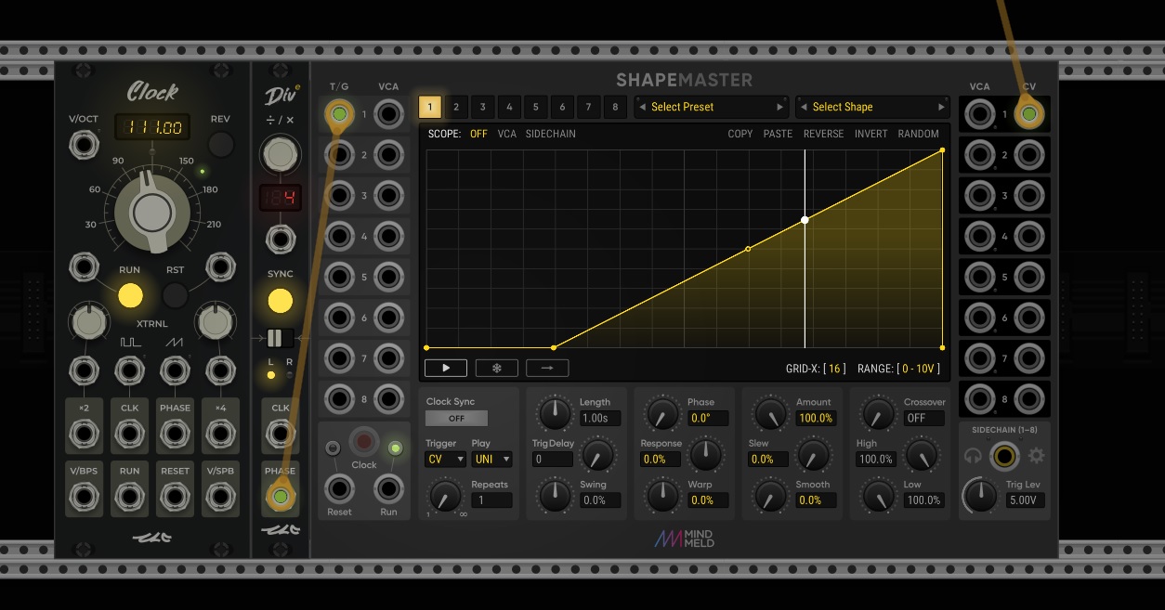Click the T/G input jack for channel 4
The height and width of the screenshot is (610, 1165).
pos(339,237)
